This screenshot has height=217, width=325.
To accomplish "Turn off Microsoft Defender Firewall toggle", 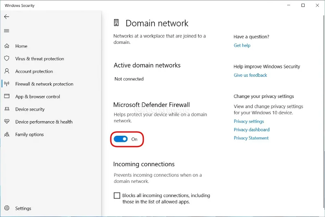I will pos(121,139).
